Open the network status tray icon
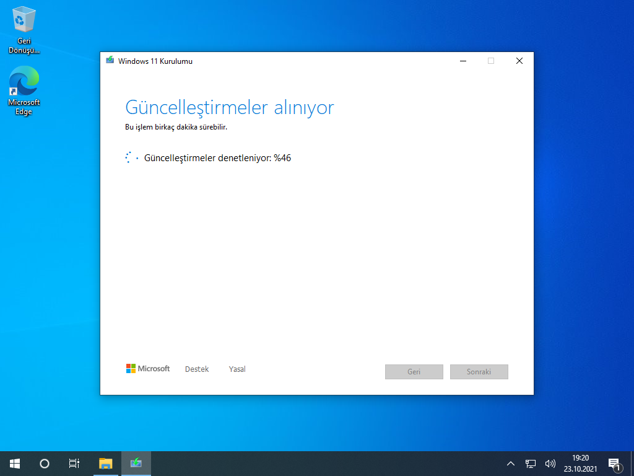The height and width of the screenshot is (476, 634). tap(531, 464)
